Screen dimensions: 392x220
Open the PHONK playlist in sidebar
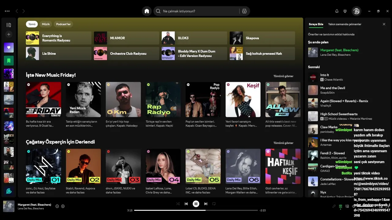(9, 74)
